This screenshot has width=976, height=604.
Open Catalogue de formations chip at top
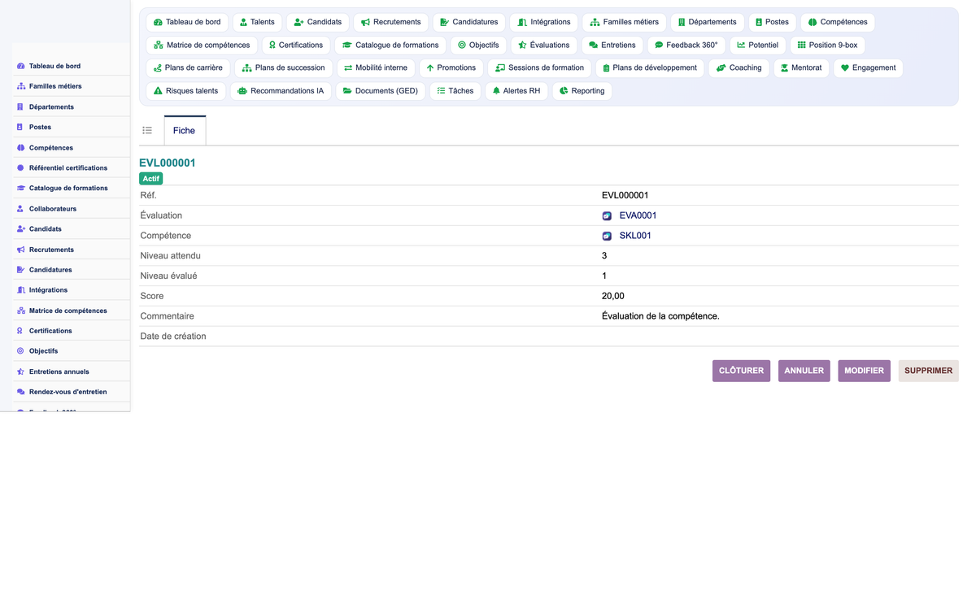(x=390, y=45)
